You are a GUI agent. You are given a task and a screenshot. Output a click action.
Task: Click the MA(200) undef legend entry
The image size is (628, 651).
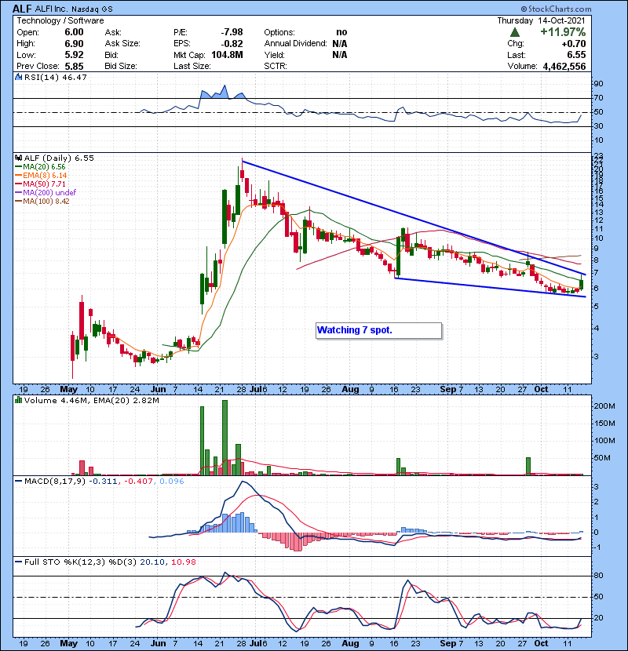tap(47, 193)
